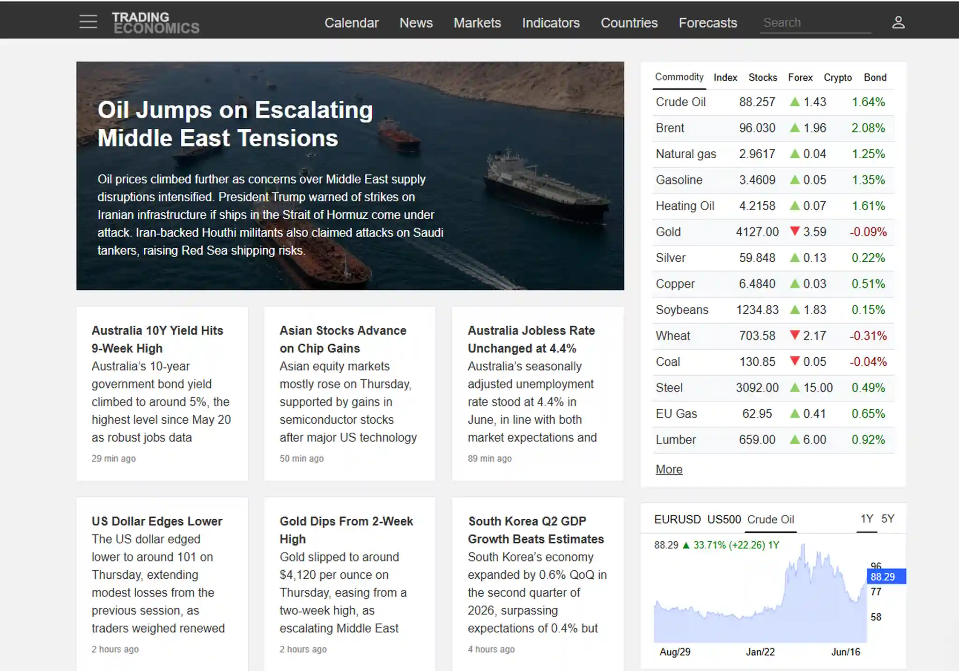This screenshot has height=671, width=959.
Task: Open Gold Dips From 2-Week High article
Action: tap(346, 530)
